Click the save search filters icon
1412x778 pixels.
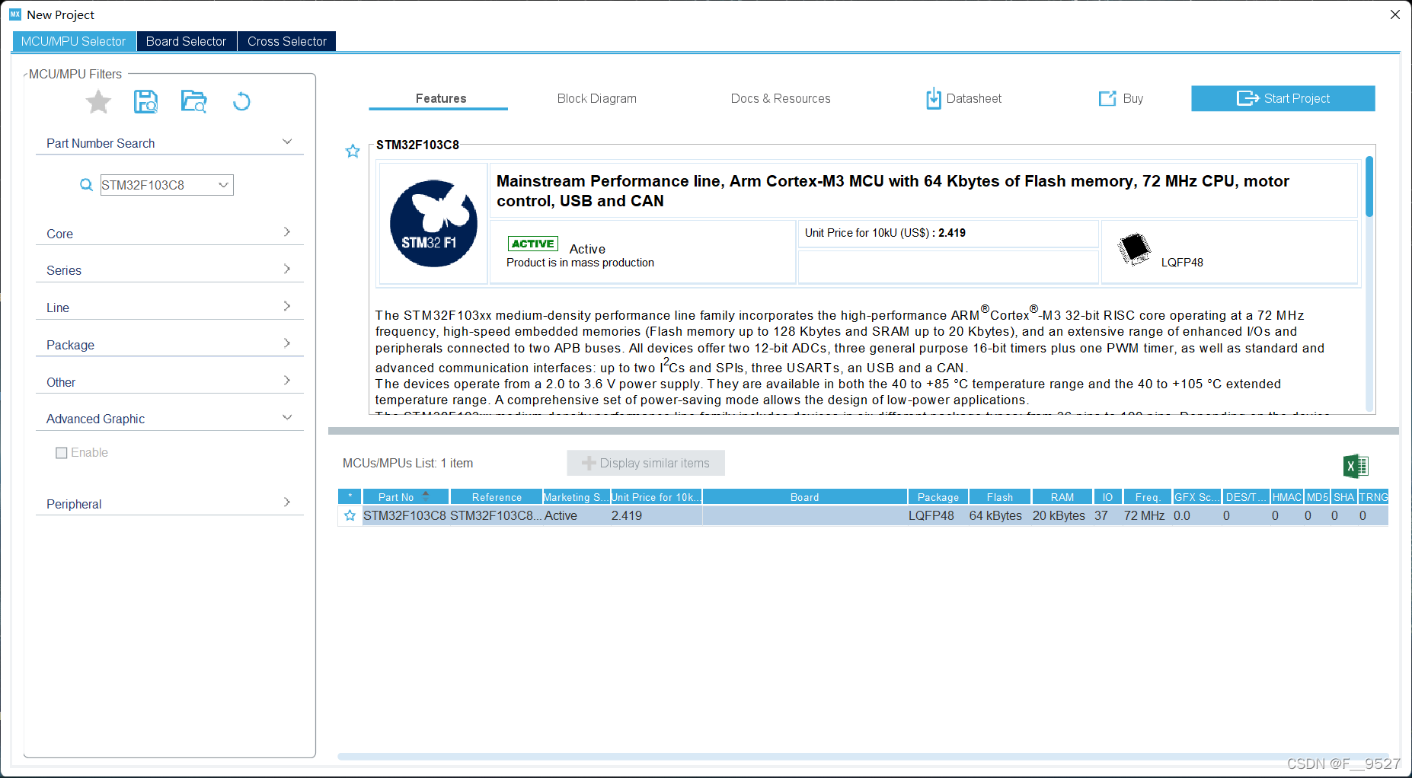point(145,101)
